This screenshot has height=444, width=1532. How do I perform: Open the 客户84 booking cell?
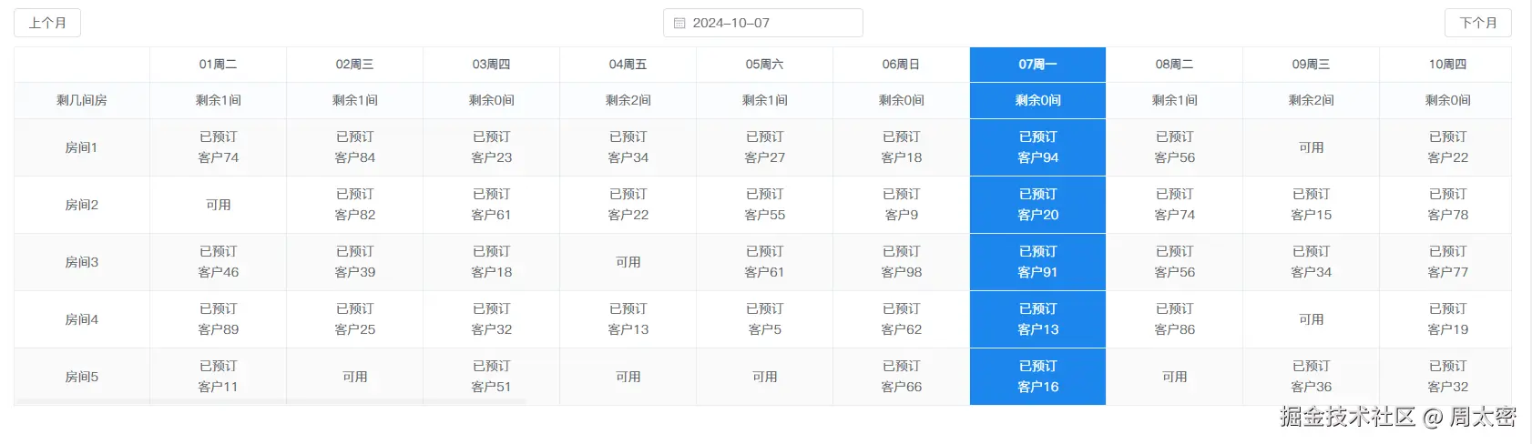(355, 147)
